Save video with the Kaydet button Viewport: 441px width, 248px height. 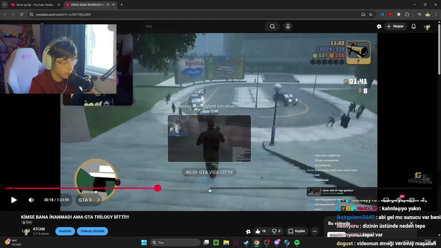point(297,231)
